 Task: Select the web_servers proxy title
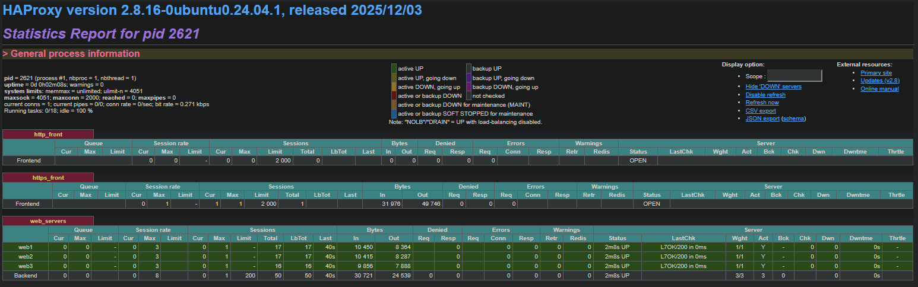coord(48,221)
